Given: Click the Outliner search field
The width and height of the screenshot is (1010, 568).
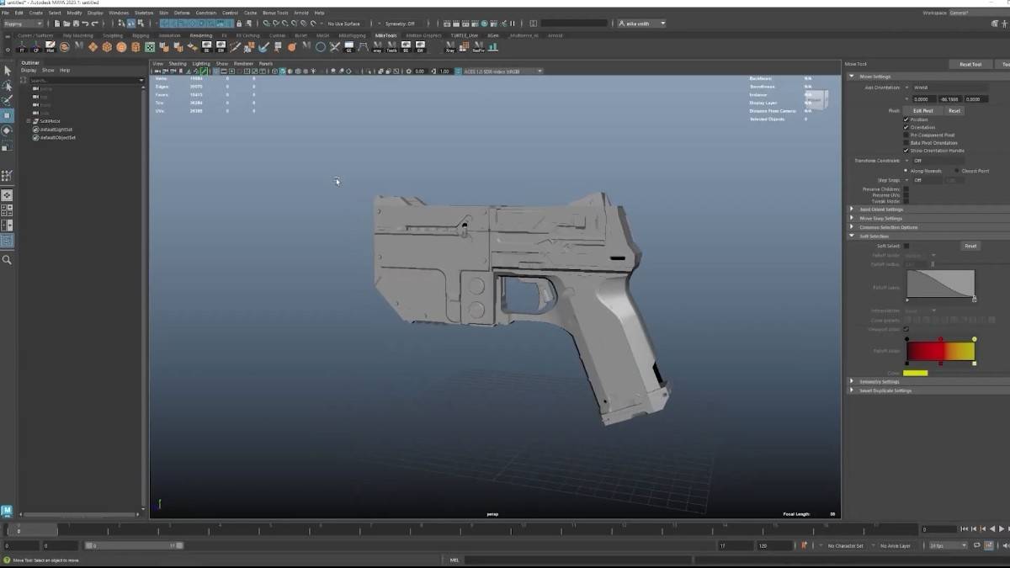Looking at the screenshot, I should (x=85, y=80).
